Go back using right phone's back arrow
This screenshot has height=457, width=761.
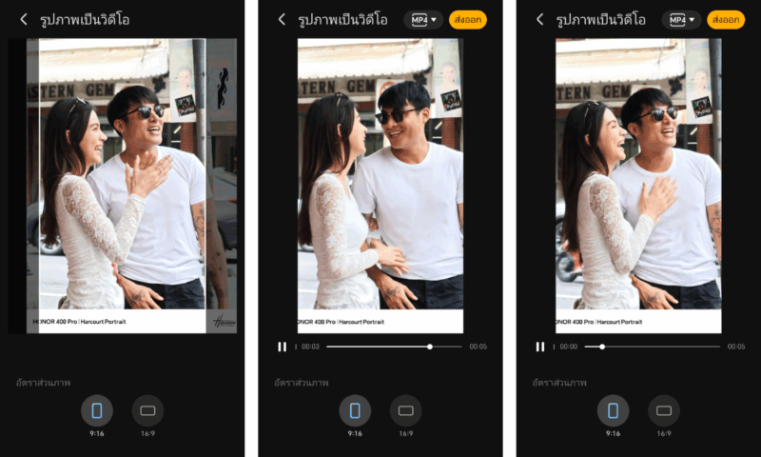(x=539, y=19)
